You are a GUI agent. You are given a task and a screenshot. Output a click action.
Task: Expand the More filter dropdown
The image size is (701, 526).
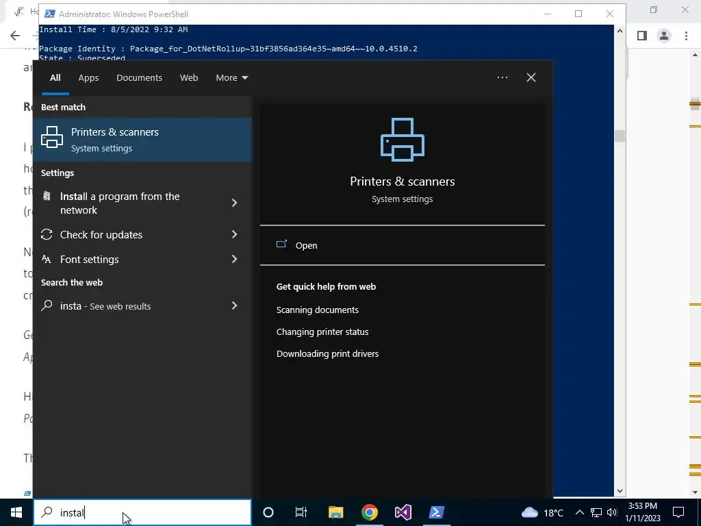(x=231, y=78)
